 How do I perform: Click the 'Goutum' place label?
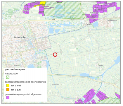click(x=17, y=65)
